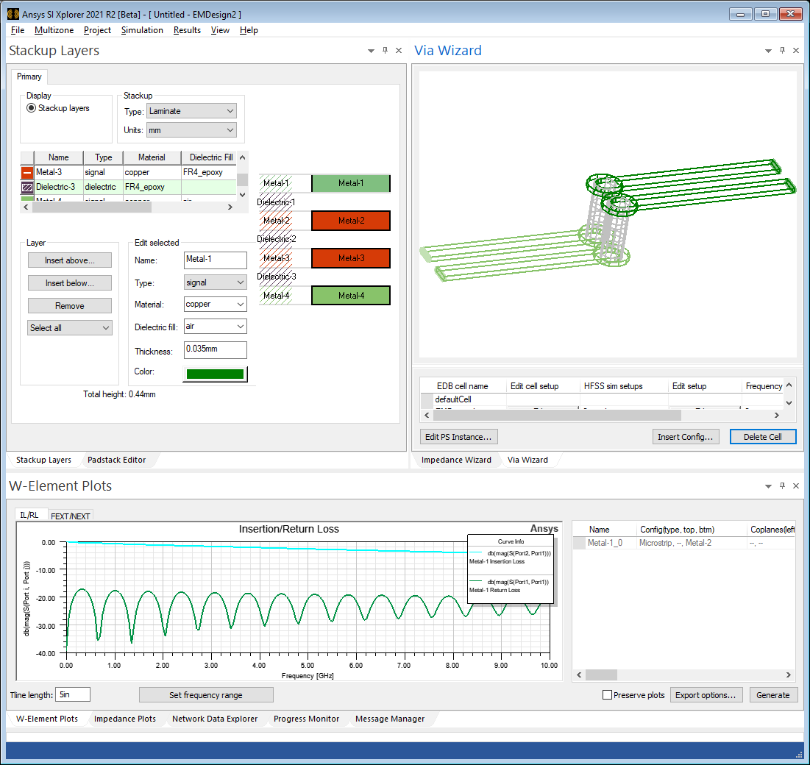Open the Dielectric fill air dropdown

(x=215, y=326)
